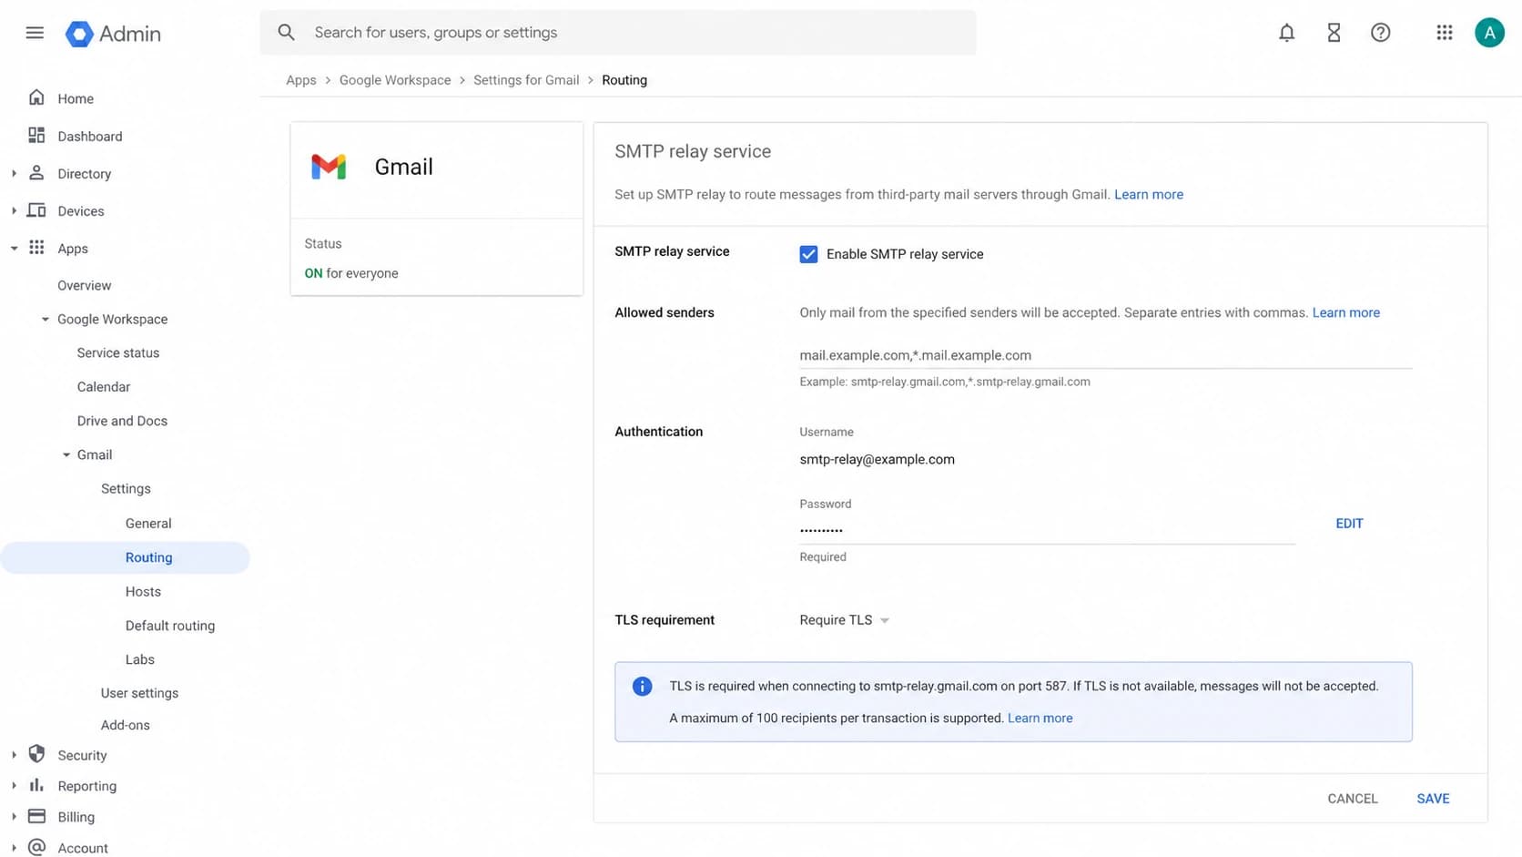Click the Home house icon

pyautogui.click(x=36, y=97)
